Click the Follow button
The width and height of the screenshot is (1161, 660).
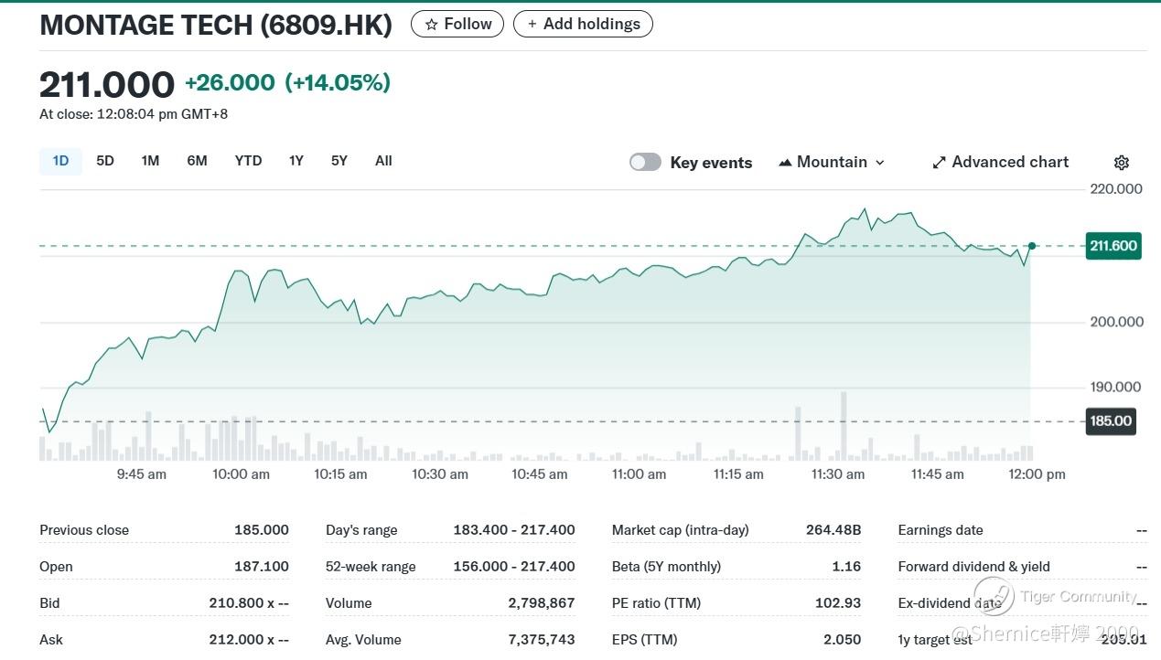(x=457, y=25)
